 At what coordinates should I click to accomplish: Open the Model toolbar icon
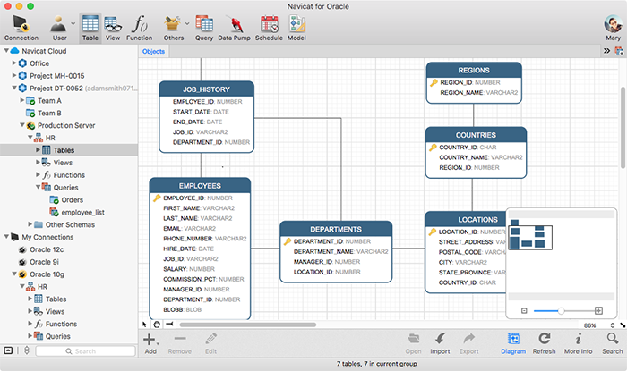point(296,28)
